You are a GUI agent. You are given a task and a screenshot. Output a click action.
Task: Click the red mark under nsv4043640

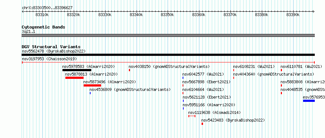pyautogui.click(x=234, y=78)
